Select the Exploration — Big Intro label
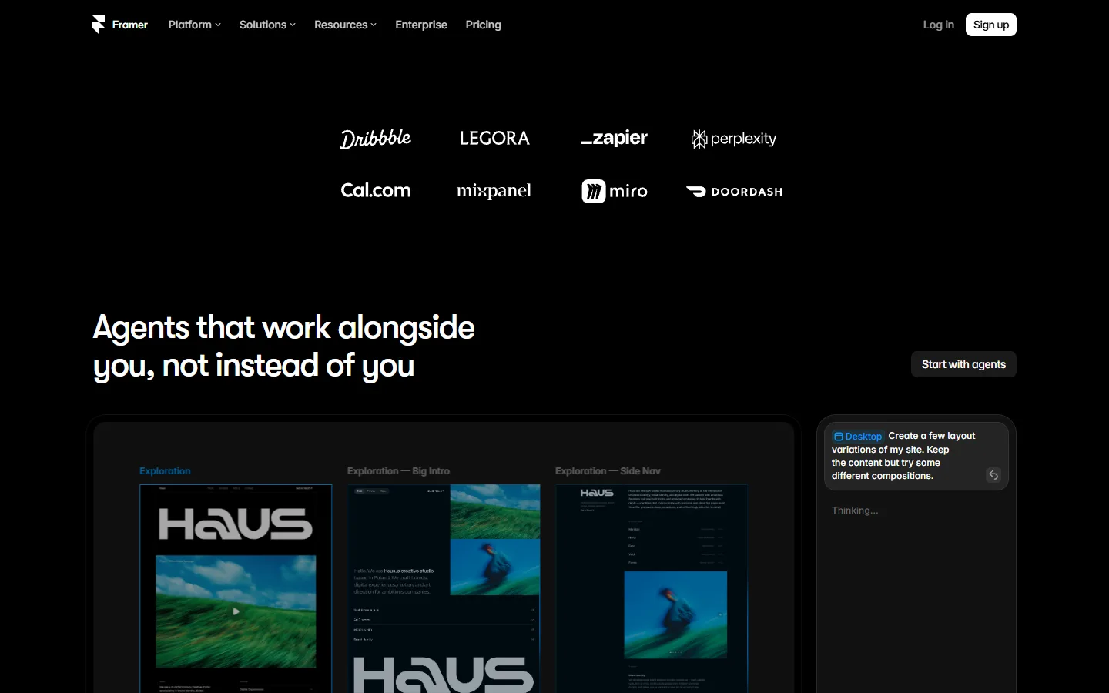The height and width of the screenshot is (693, 1109). coord(398,471)
